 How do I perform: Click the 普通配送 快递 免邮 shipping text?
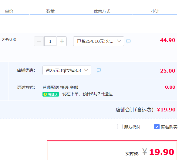pos(60,88)
